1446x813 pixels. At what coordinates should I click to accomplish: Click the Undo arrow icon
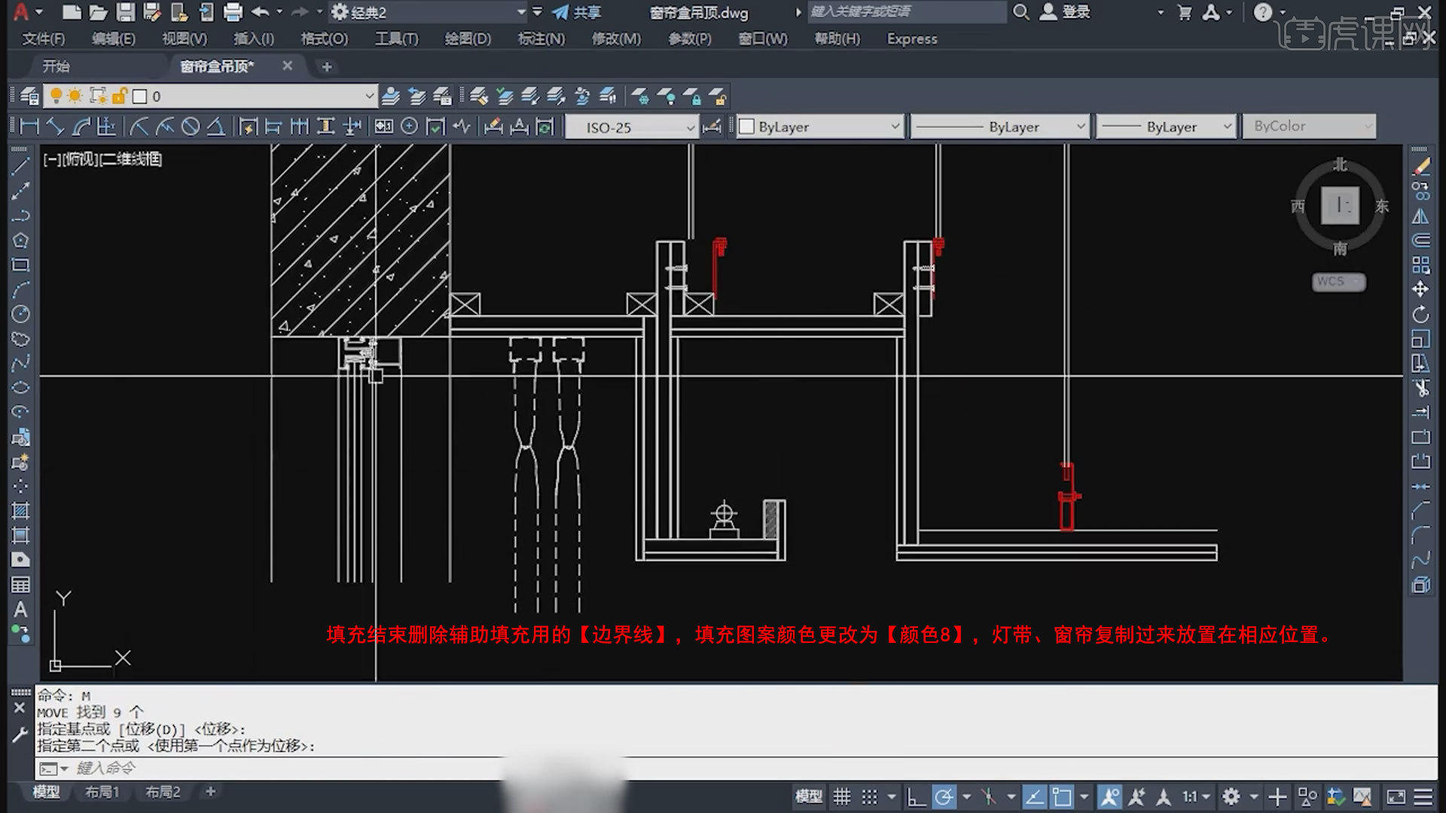click(261, 12)
